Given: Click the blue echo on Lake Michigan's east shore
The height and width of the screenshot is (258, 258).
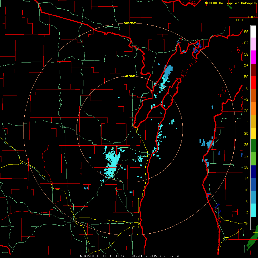Looking at the screenshot, I should point(209,144).
